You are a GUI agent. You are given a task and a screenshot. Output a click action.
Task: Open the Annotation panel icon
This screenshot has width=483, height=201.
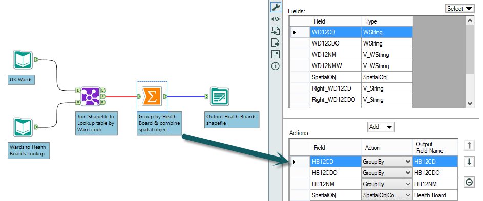[276, 54]
